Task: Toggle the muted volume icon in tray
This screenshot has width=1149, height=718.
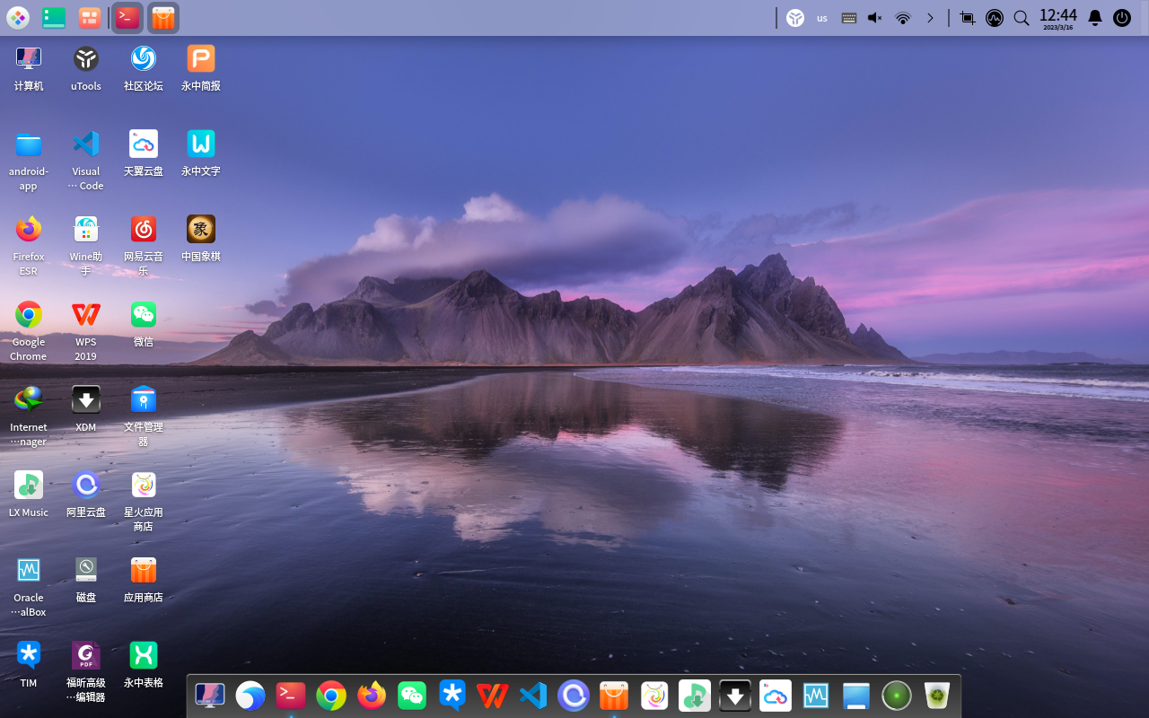Action: (875, 18)
